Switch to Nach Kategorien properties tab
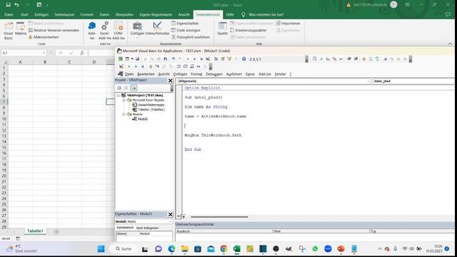Screen dimensions: 457x257 tap(147, 228)
